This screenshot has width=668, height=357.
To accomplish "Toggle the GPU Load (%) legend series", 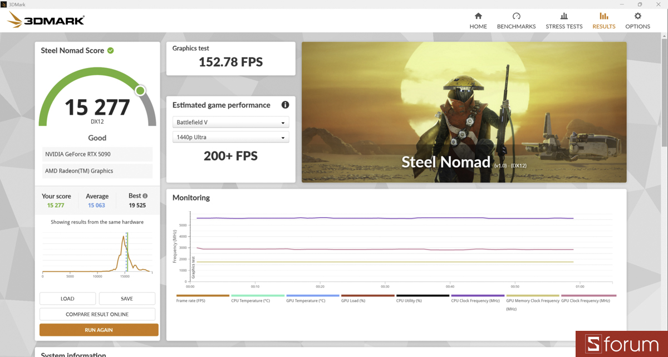I will coord(367,299).
